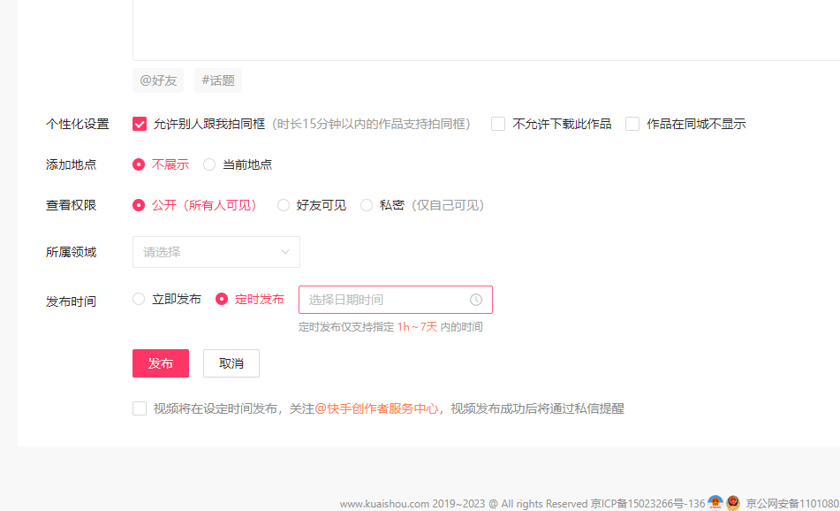The width and height of the screenshot is (840, 511).
Task: Click the 取消 button
Action: pyautogui.click(x=231, y=363)
